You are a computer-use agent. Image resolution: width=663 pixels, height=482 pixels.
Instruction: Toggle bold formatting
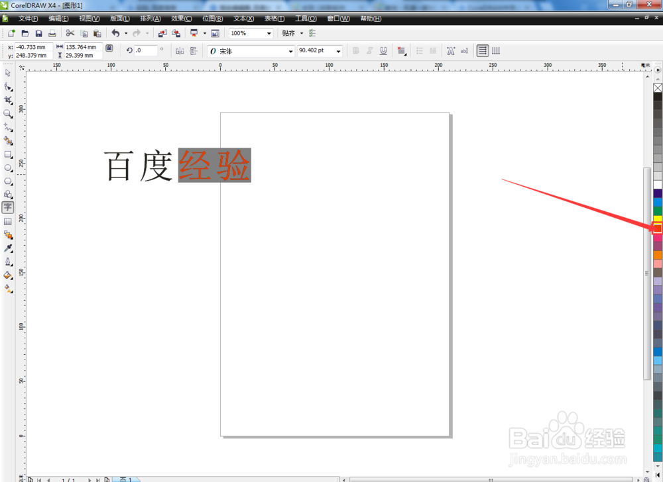(356, 50)
